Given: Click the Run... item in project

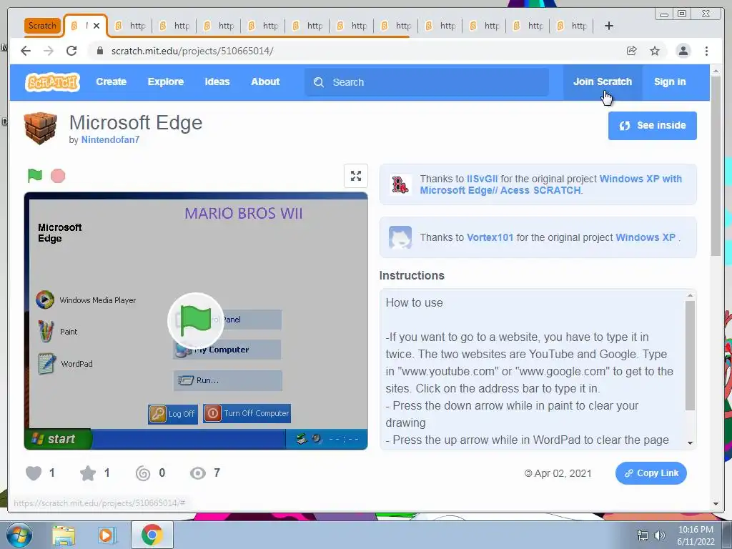Looking at the screenshot, I should click(228, 380).
